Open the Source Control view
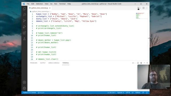Image resolution: width=171 pixels, height=96 pixels. click(24, 21)
